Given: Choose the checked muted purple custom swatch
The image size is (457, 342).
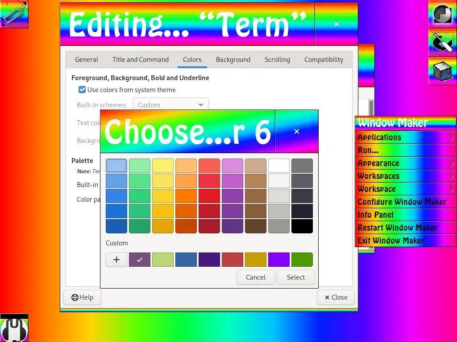Looking at the screenshot, I should (x=140, y=260).
